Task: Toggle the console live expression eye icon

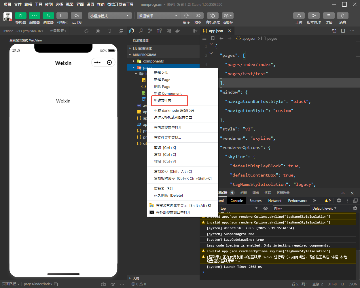Action: pyautogui.click(x=266, y=208)
